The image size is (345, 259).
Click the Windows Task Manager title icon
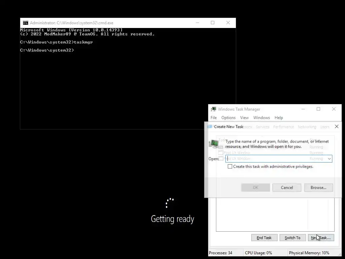(213, 109)
